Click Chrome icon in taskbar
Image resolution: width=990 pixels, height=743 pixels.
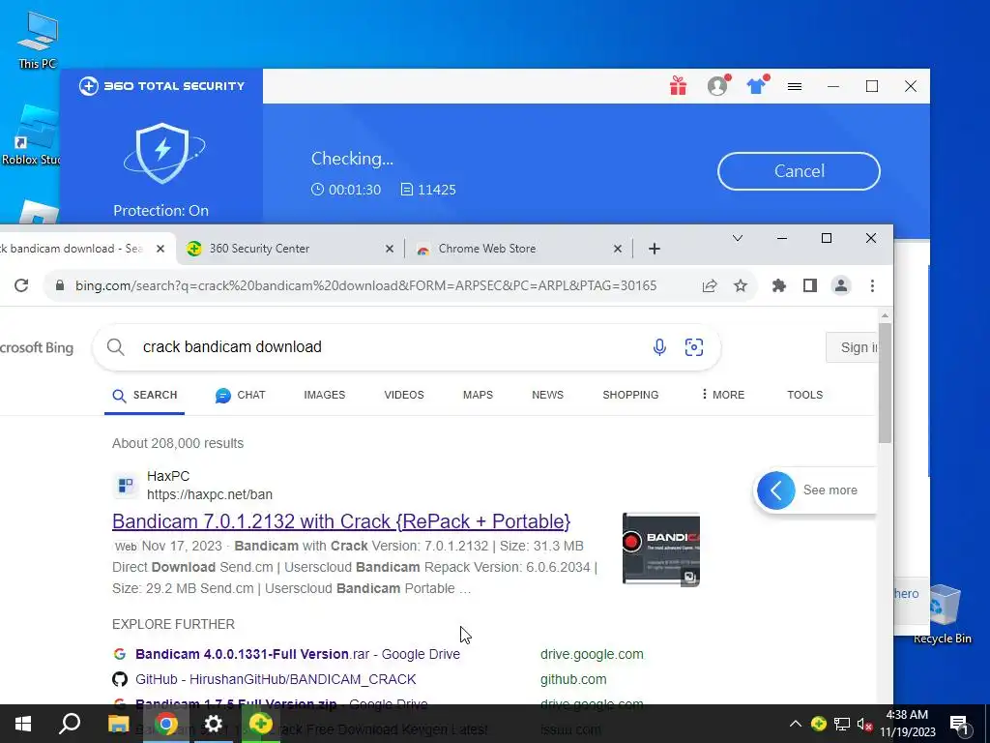click(166, 724)
